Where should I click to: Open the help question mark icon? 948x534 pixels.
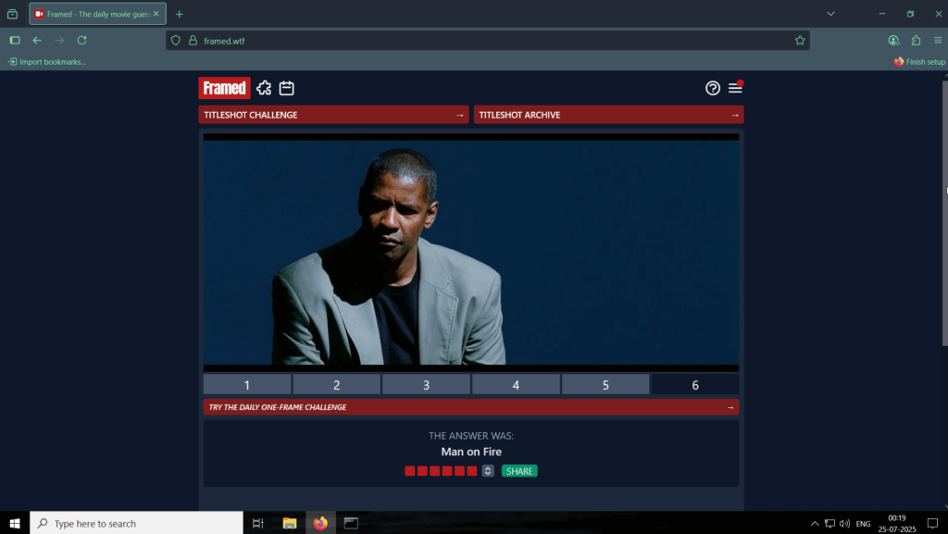(713, 88)
